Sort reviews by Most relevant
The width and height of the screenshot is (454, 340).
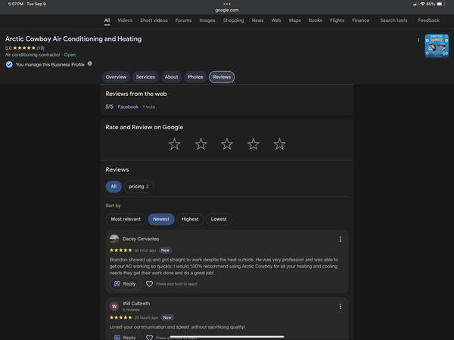point(126,219)
